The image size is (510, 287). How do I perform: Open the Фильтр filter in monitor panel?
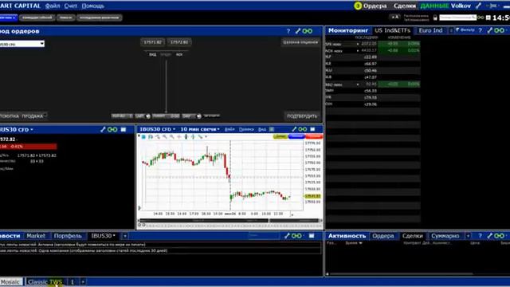pyautogui.click(x=465, y=30)
